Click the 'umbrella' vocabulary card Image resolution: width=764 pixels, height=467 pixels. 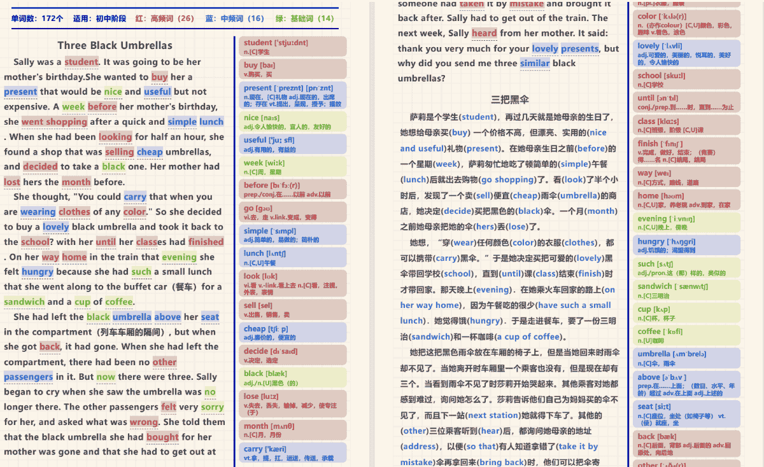coord(686,358)
